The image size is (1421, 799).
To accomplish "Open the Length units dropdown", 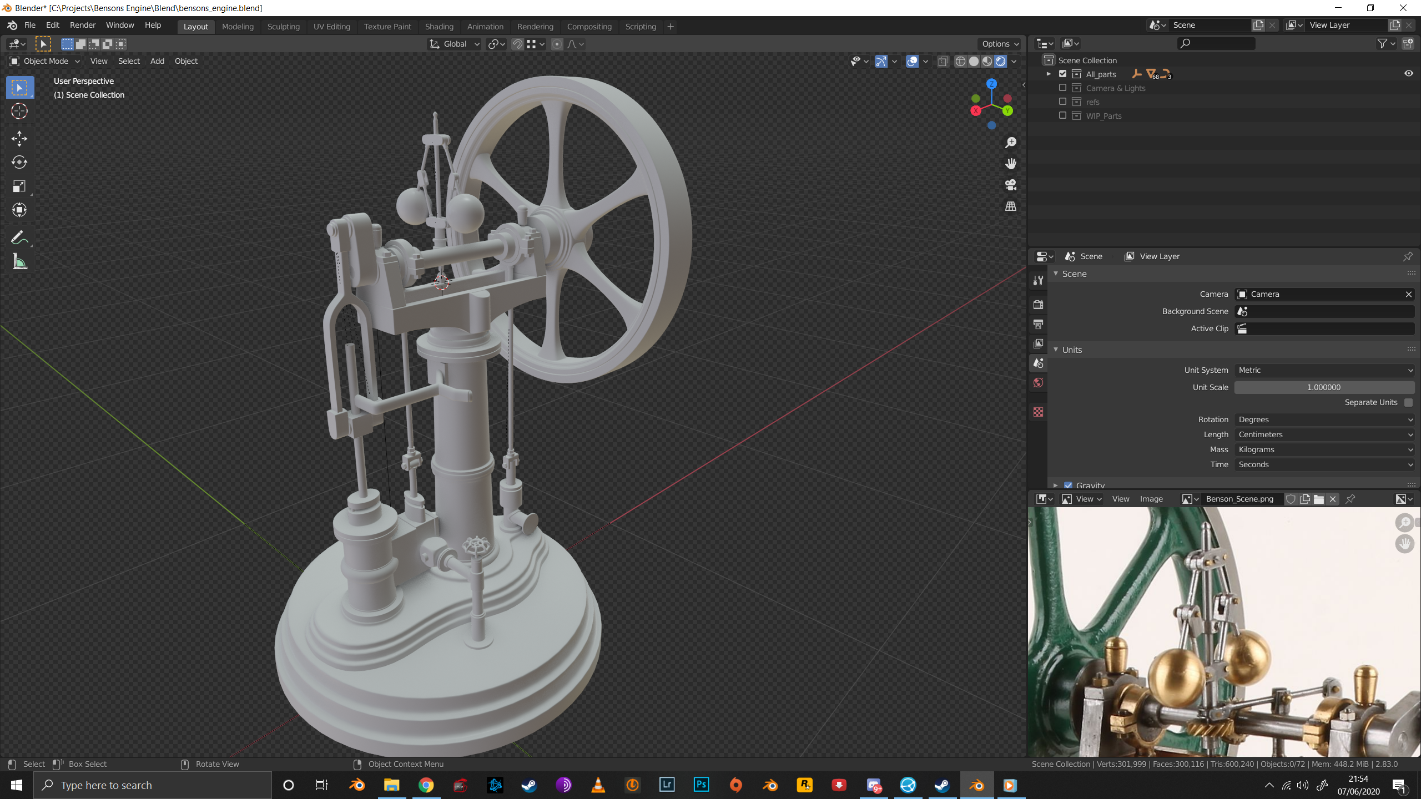I will 1324,434.
